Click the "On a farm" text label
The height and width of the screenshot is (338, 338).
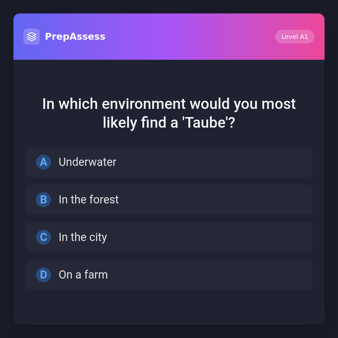pos(83,275)
